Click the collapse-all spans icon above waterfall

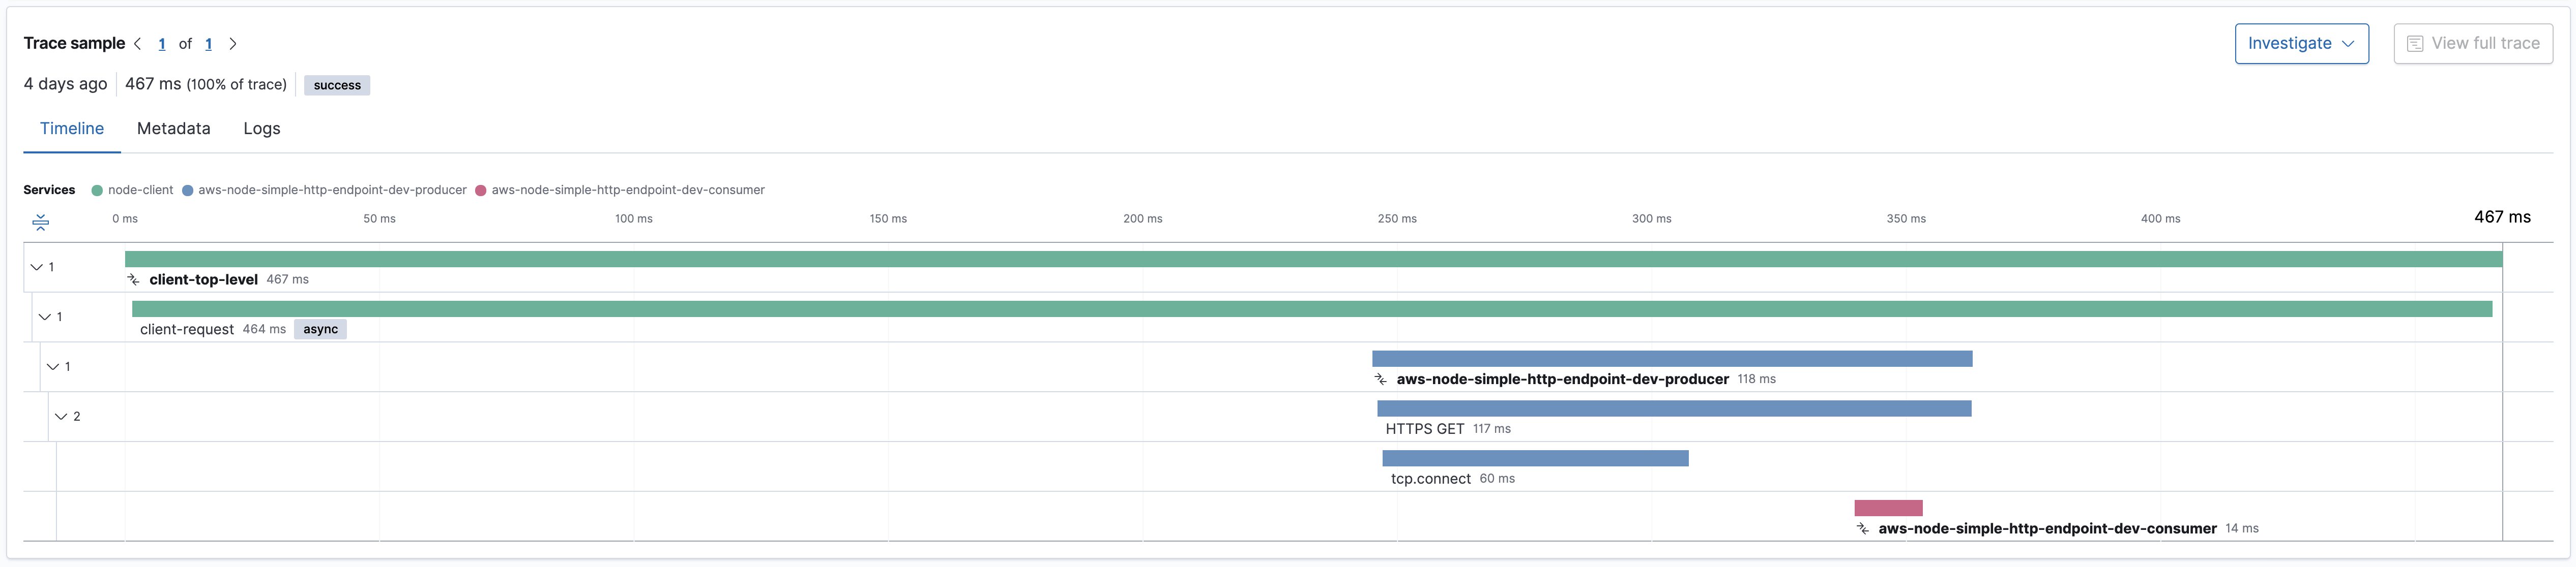pos(41,223)
